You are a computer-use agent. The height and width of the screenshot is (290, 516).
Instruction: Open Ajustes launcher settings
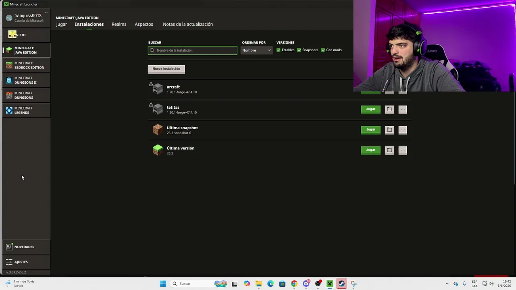[x=26, y=262]
